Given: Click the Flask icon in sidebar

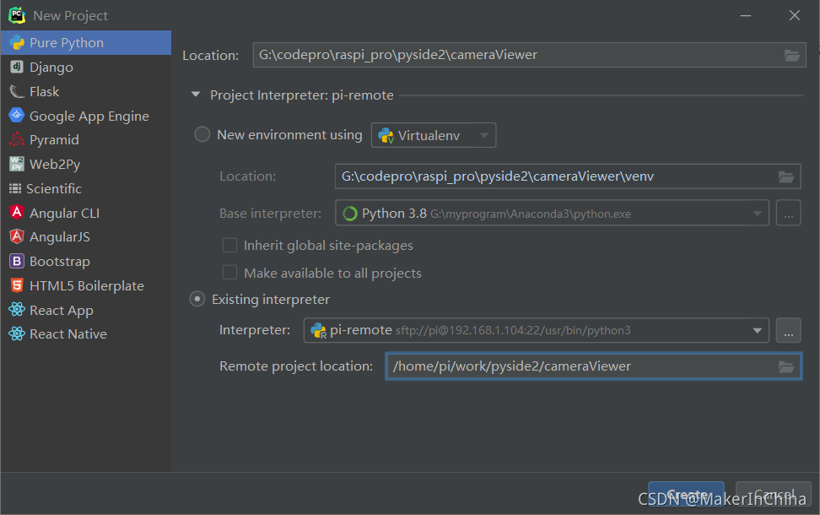Looking at the screenshot, I should (17, 91).
